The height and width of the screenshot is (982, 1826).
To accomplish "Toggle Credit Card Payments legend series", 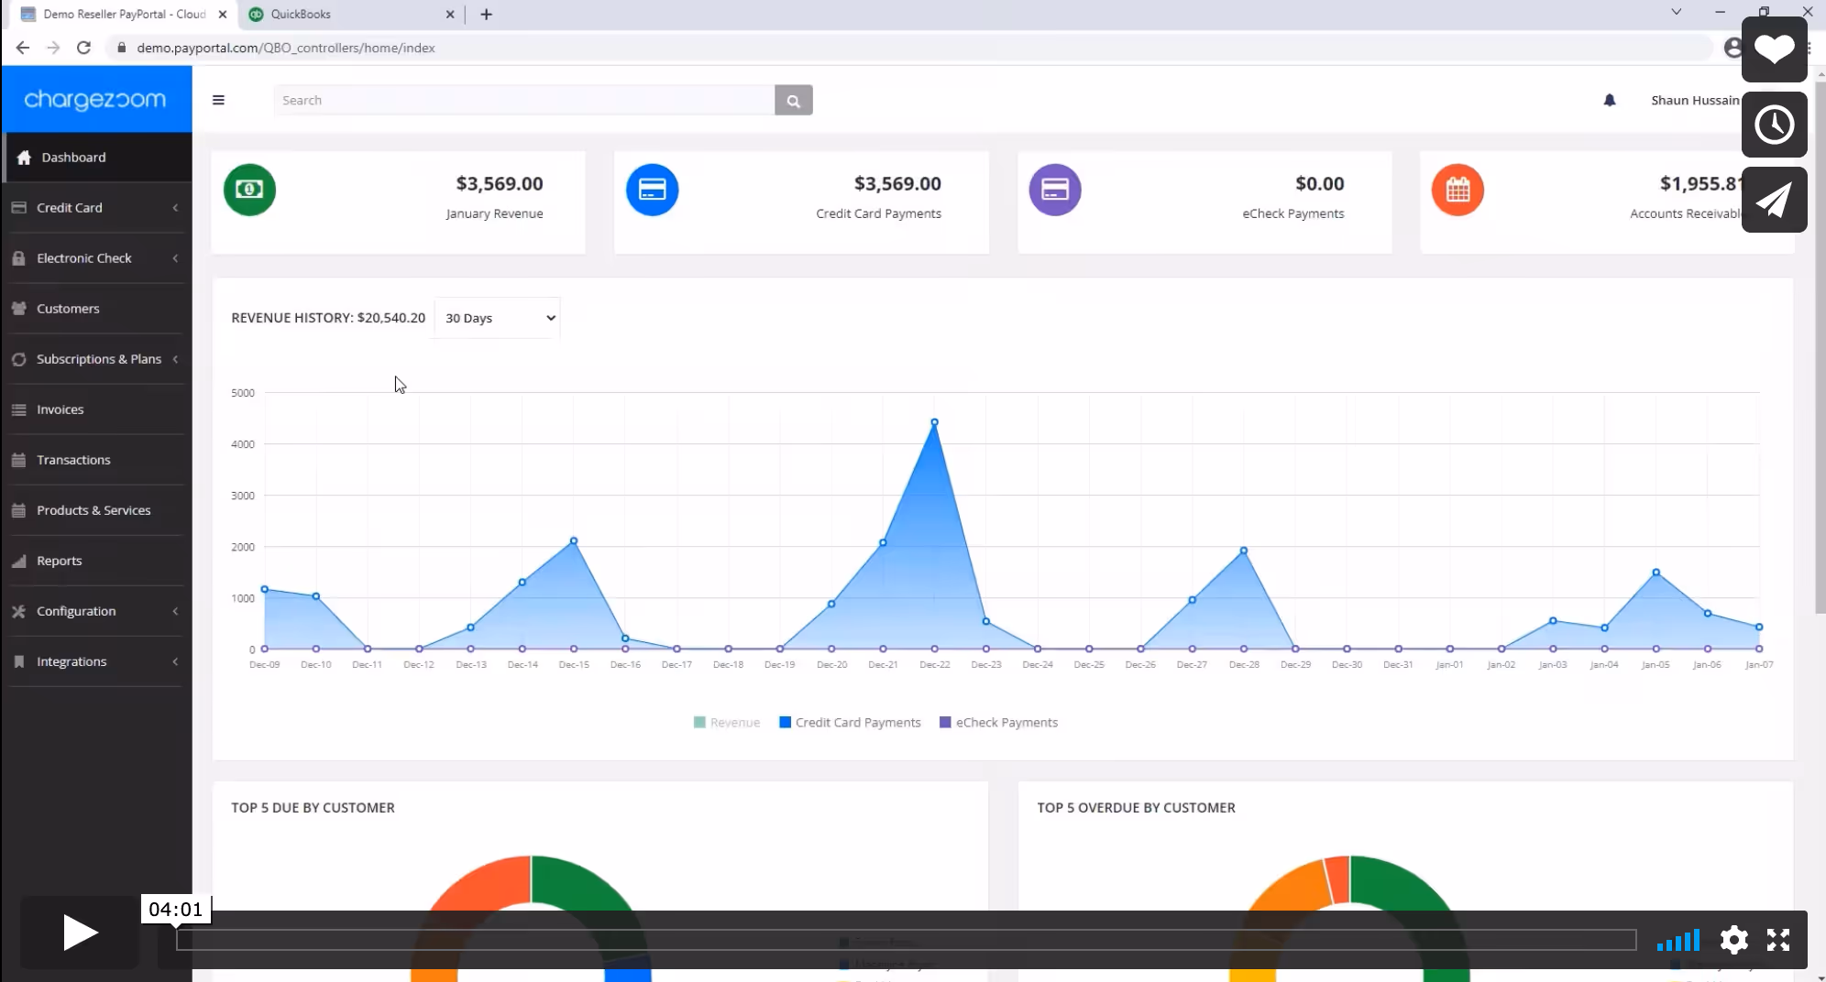I will [850, 723].
